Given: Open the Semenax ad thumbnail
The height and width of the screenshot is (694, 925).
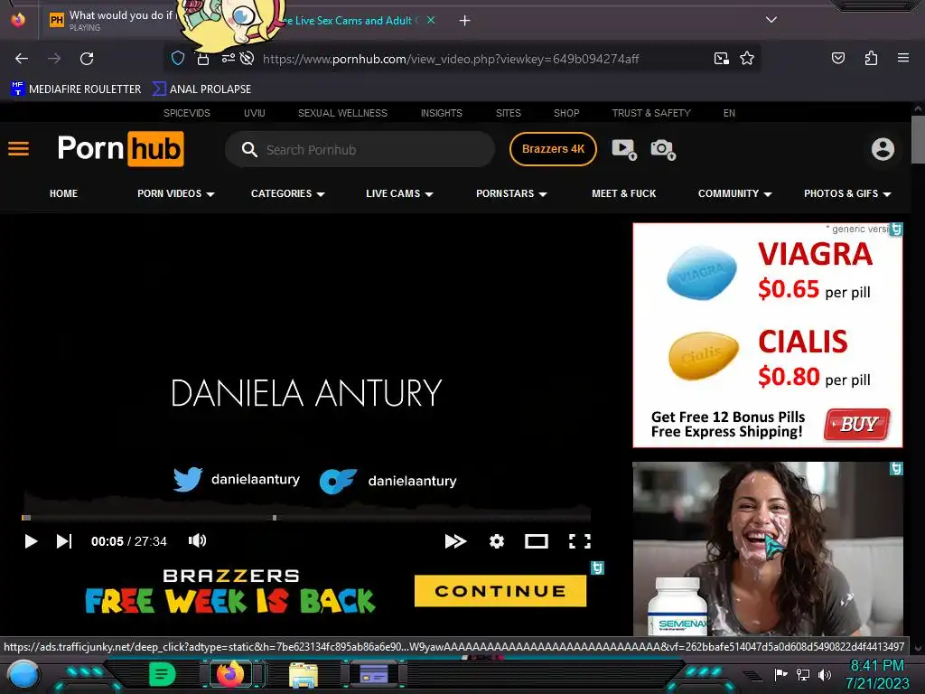Looking at the screenshot, I should (768, 549).
